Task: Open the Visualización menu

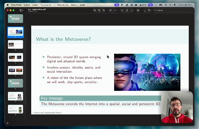Action: click(46, 5)
